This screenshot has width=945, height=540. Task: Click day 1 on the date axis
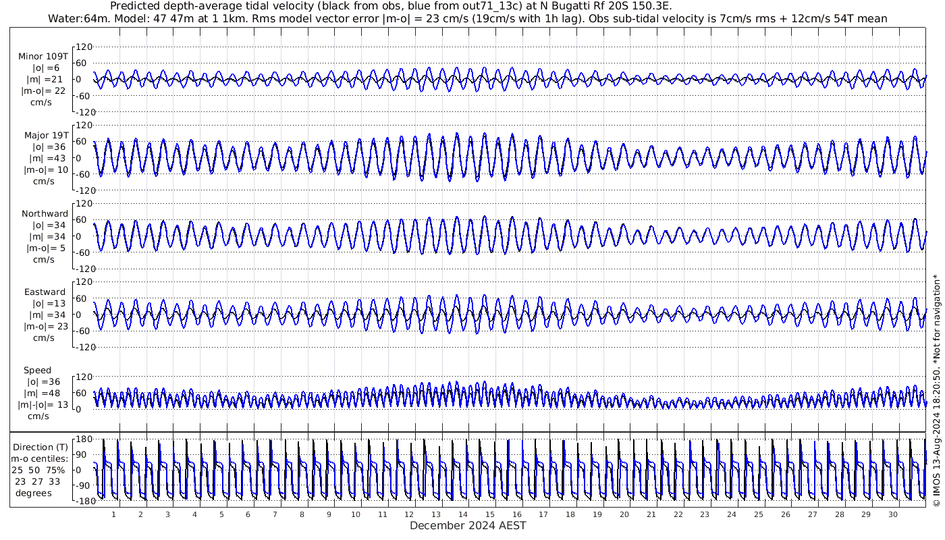[113, 514]
